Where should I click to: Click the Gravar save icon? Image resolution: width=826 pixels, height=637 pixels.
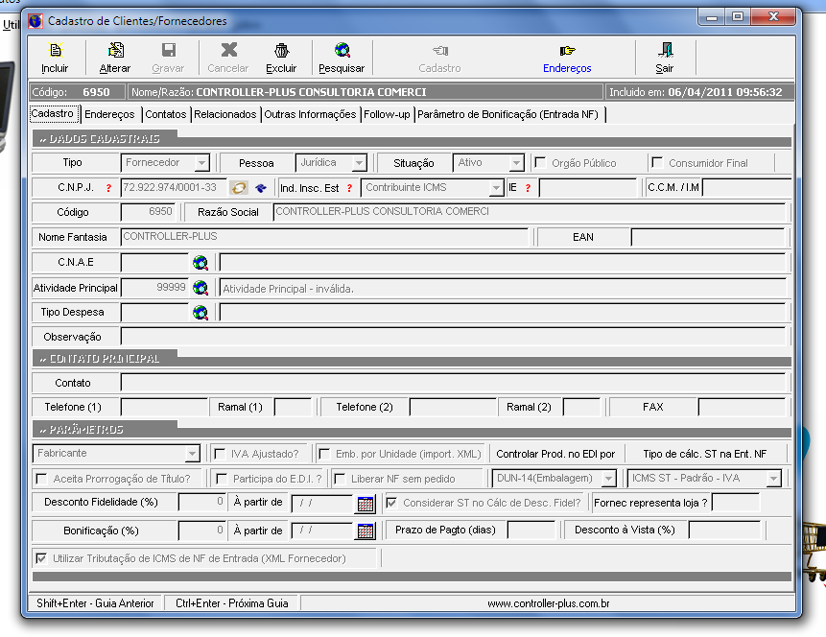click(x=169, y=50)
